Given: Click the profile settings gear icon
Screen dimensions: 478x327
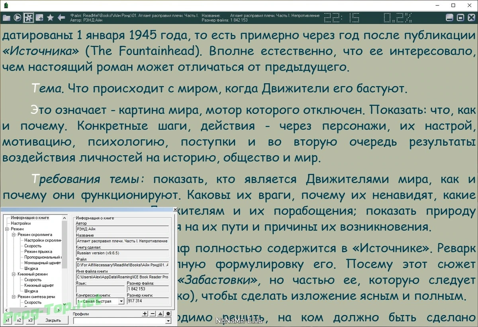Looking at the screenshot, I should pyautogui.click(x=168, y=313).
